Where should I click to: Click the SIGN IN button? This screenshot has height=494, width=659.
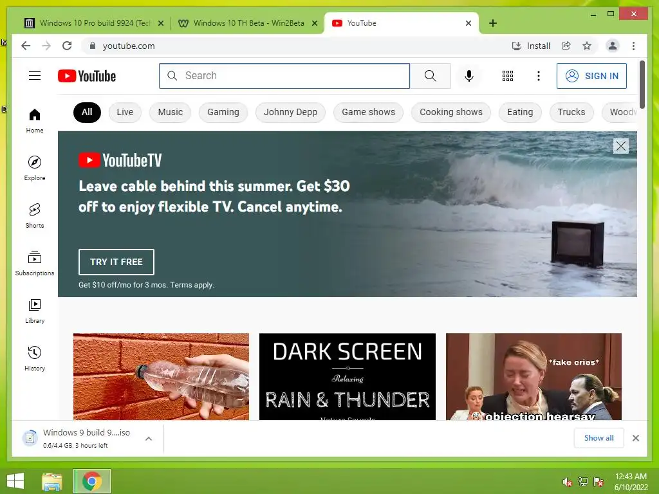[591, 76]
